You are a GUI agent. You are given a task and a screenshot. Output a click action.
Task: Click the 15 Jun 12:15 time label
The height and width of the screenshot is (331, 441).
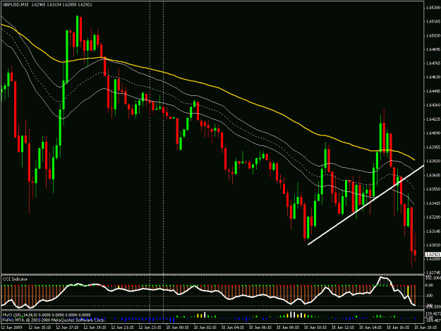click(343, 327)
